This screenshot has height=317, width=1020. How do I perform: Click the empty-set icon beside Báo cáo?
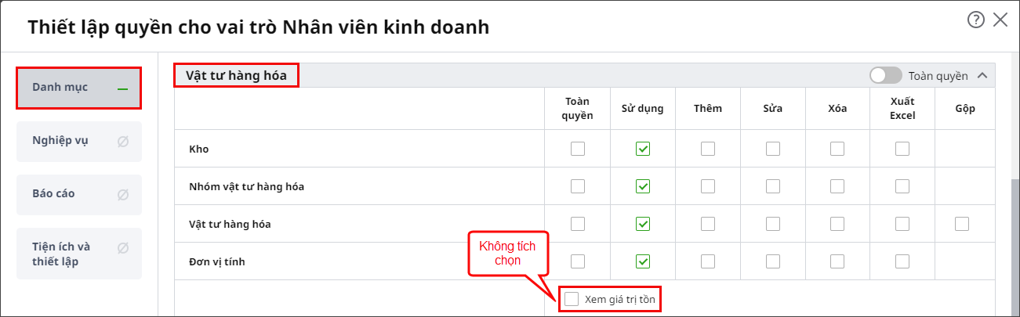pyautogui.click(x=123, y=195)
